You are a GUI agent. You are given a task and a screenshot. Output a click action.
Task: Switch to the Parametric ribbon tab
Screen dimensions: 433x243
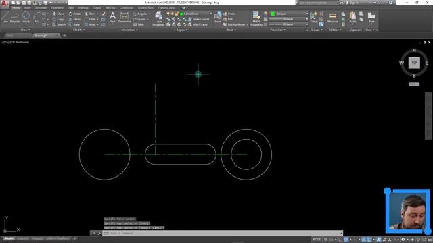(57, 7)
